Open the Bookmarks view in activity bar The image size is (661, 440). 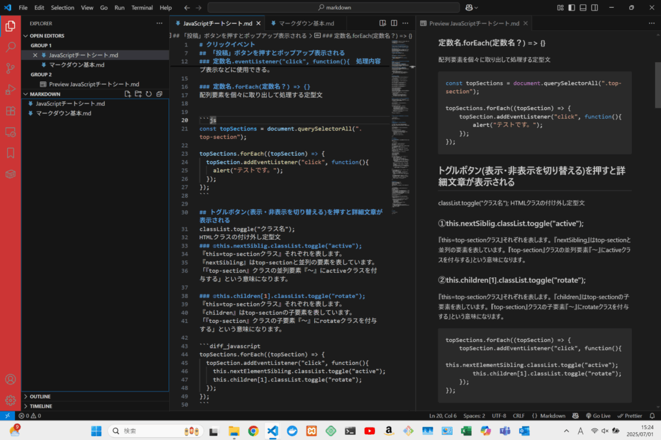(10, 152)
